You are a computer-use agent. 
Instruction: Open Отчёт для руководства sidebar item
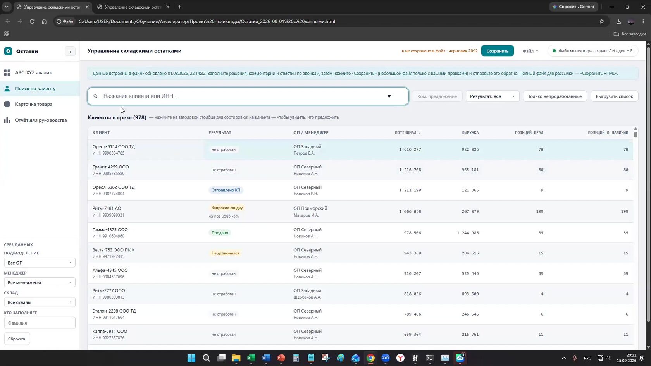pos(40,120)
